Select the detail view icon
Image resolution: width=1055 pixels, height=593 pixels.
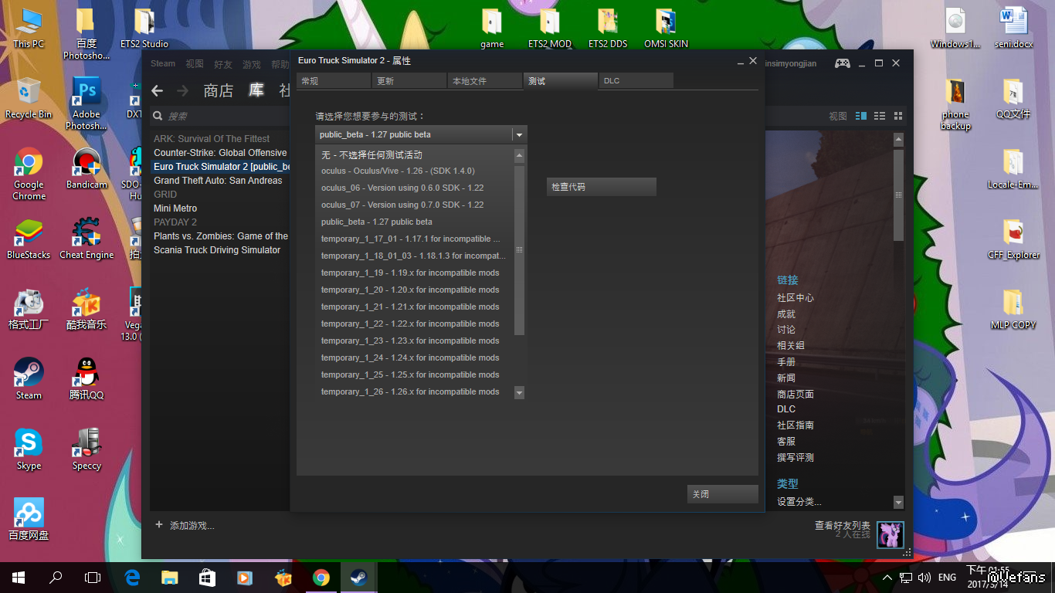[861, 116]
